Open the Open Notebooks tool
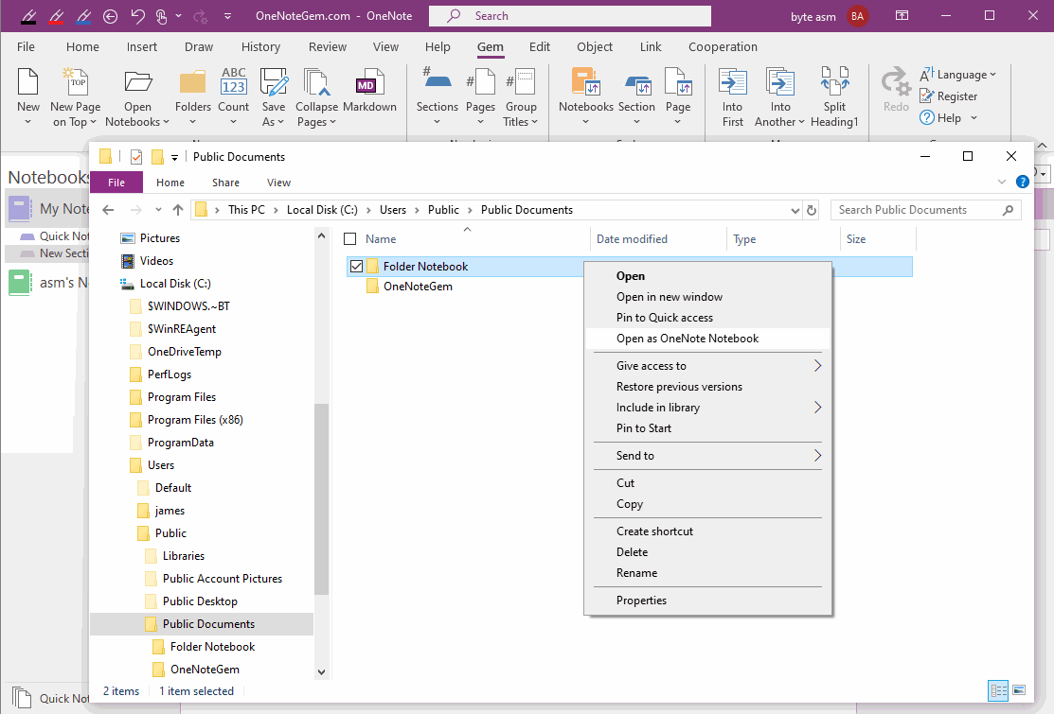Image resolution: width=1054 pixels, height=714 pixels. click(x=138, y=82)
